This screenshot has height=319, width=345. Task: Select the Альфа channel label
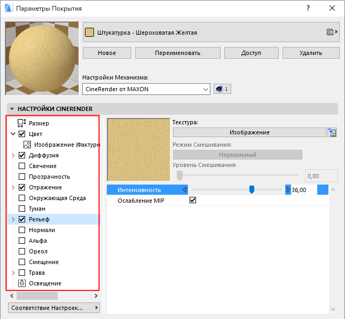pyautogui.click(x=38, y=241)
